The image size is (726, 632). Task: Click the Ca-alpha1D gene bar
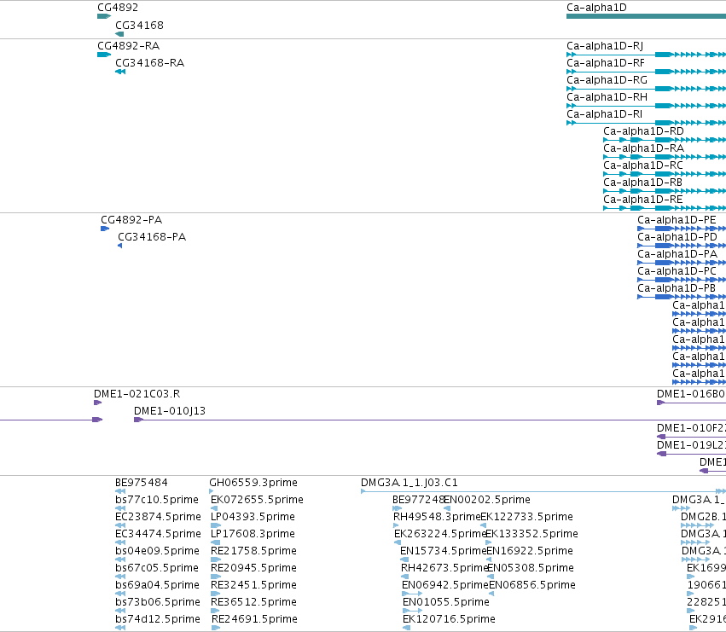pyautogui.click(x=647, y=16)
